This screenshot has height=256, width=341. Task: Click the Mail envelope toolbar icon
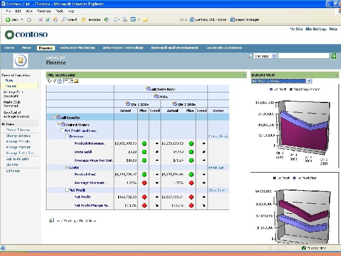[116, 19]
